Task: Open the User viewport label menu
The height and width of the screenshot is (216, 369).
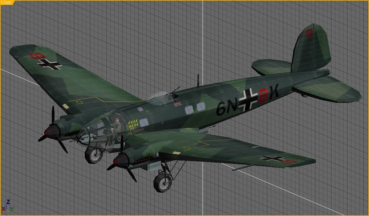Action: [x=6, y=3]
